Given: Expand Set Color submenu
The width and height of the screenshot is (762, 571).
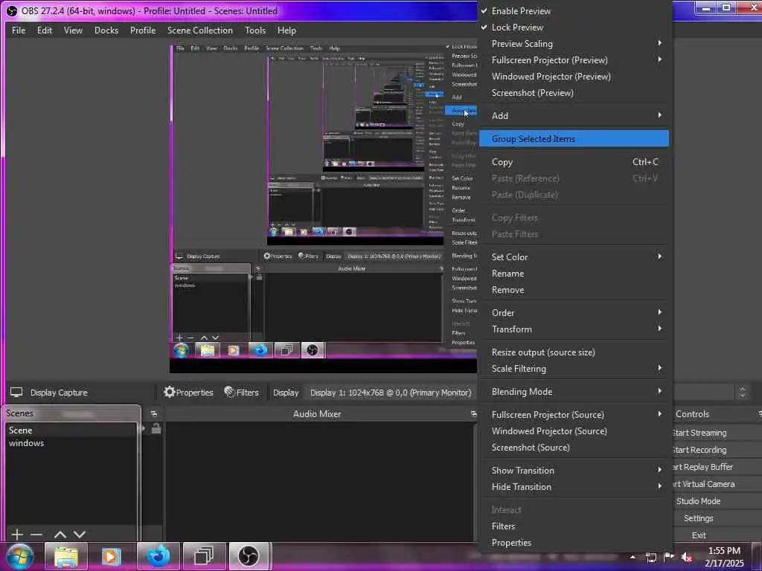Looking at the screenshot, I should (574, 257).
